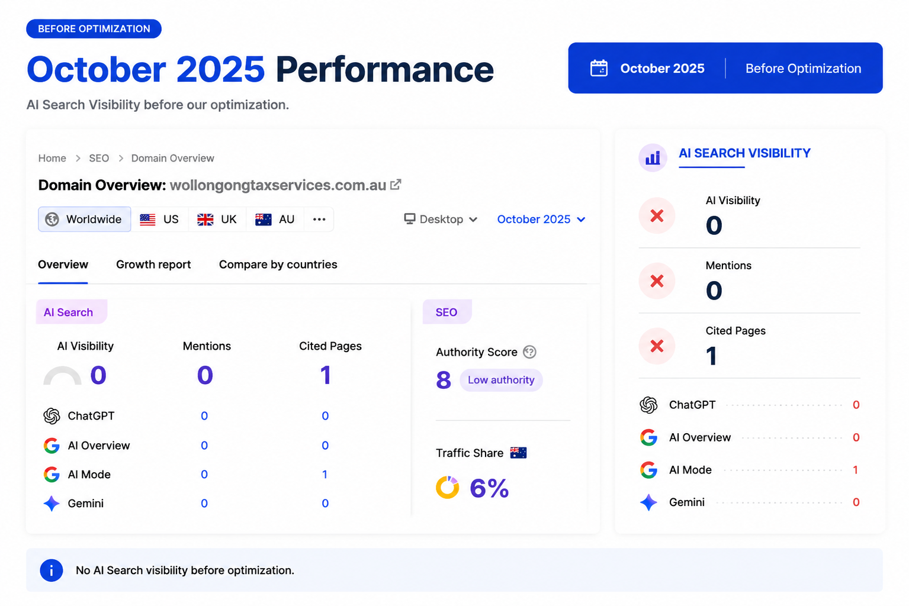Click the Low authority badge

[x=501, y=380]
